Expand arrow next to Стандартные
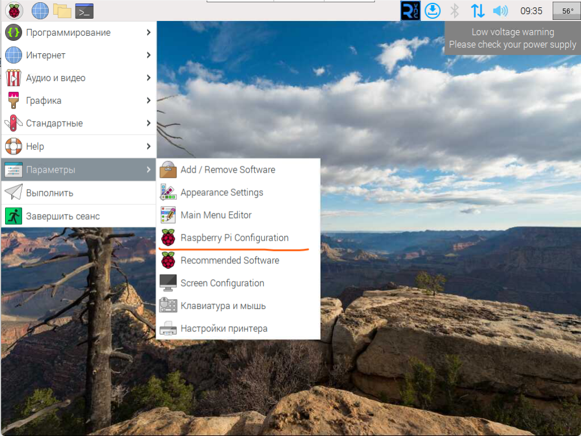581x436 pixels. point(149,123)
